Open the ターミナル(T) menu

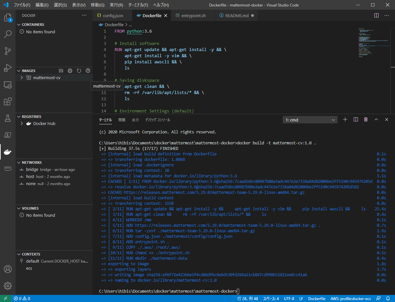tap(138, 5)
